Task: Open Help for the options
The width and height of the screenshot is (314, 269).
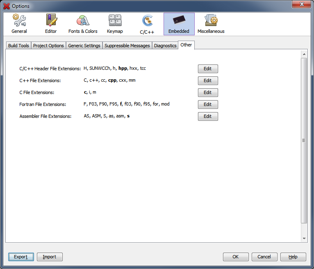Action: click(293, 257)
